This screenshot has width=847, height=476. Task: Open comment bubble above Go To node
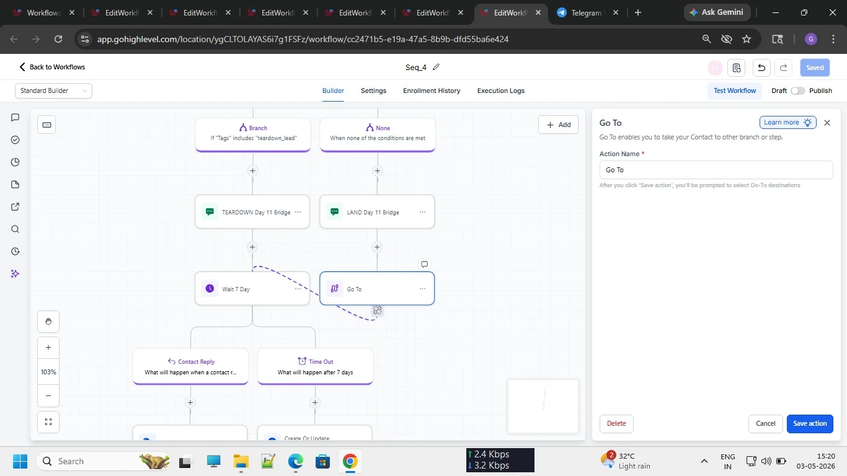(x=424, y=264)
